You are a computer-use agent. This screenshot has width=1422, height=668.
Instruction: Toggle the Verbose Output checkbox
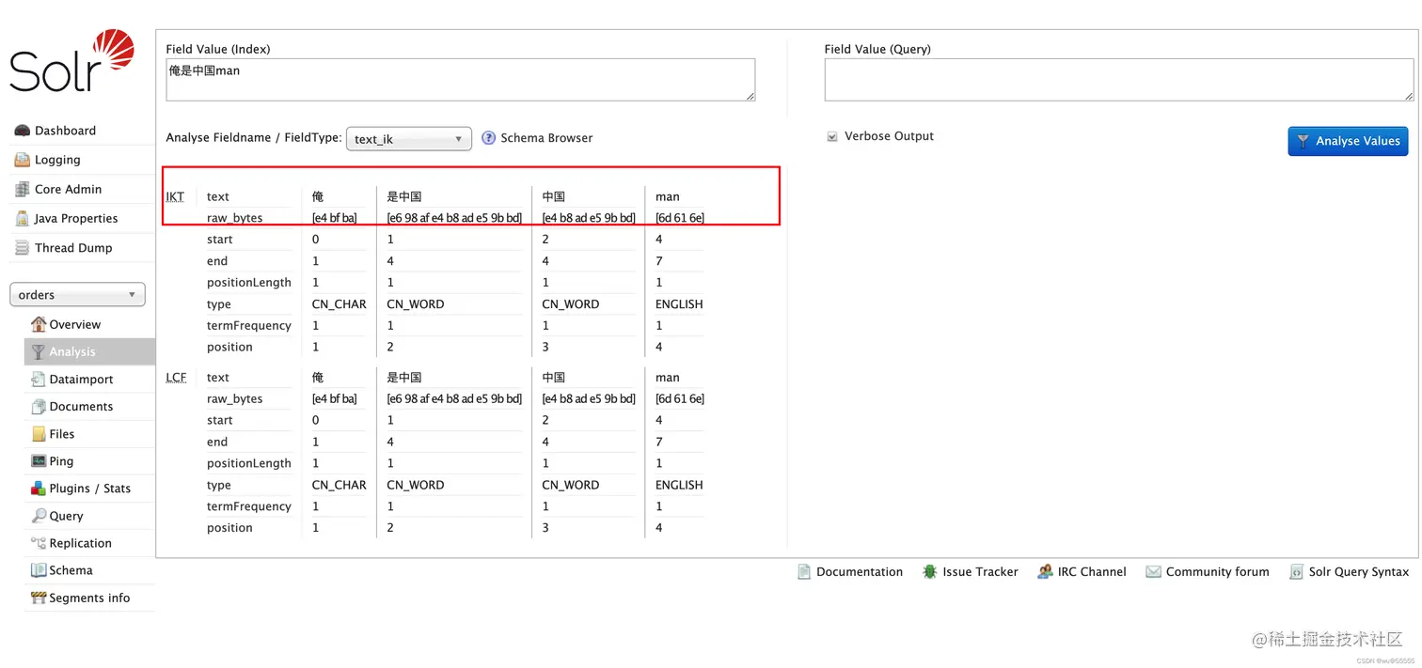coord(832,136)
